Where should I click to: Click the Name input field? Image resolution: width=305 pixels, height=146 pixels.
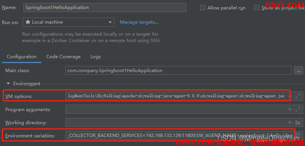click(x=105, y=8)
